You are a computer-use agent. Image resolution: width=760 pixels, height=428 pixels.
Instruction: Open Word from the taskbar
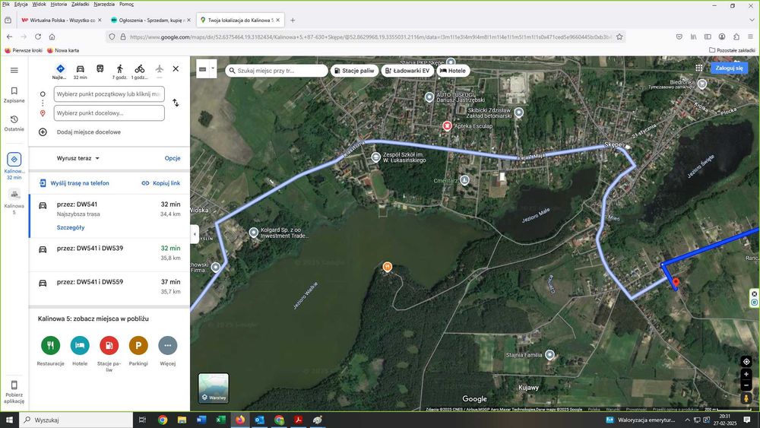[201, 420]
